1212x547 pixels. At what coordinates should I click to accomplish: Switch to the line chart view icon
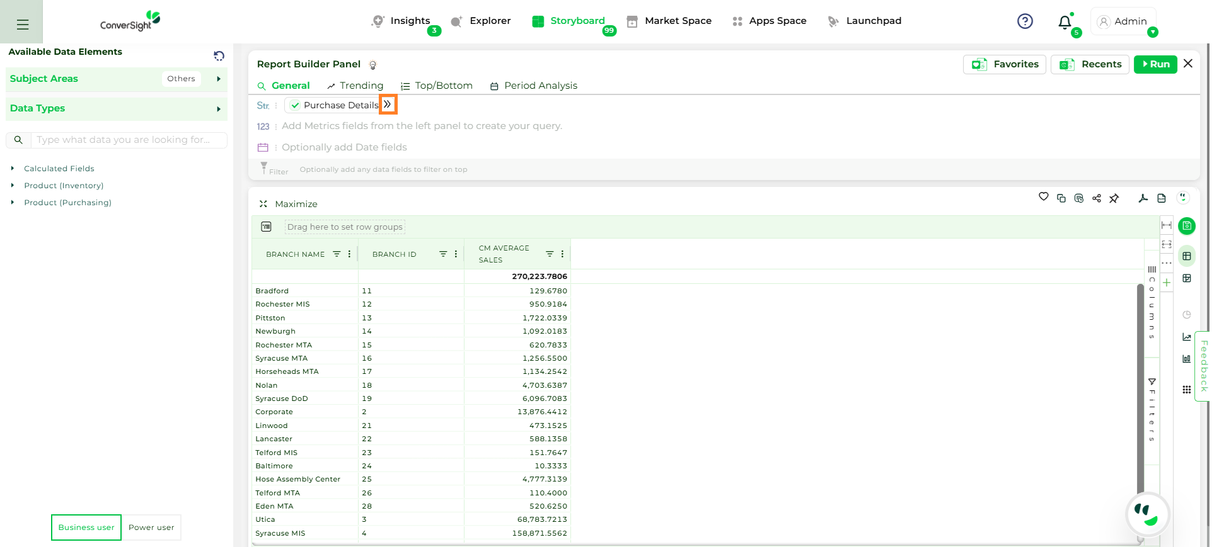pos(1186,337)
